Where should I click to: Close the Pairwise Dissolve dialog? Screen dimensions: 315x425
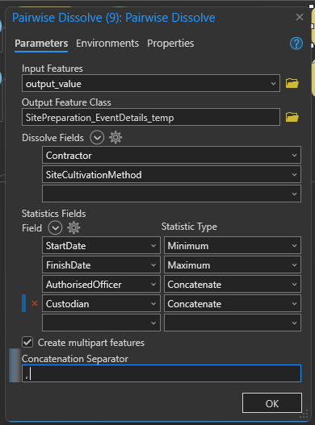[300, 17]
